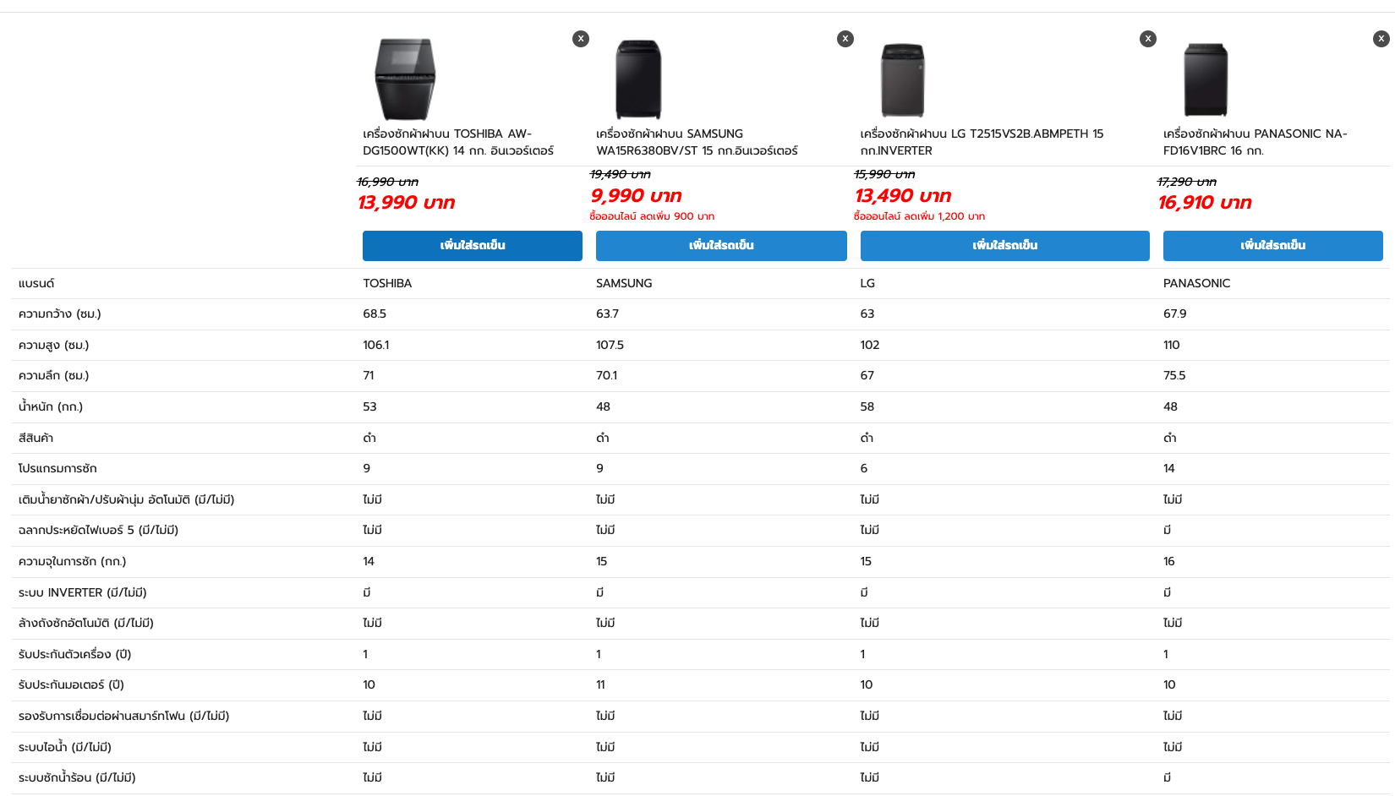Image resolution: width=1395 pixels, height=796 pixels.
Task: Open the PANASONIC NA-FD16V1BRC product title link
Action: point(1255,142)
